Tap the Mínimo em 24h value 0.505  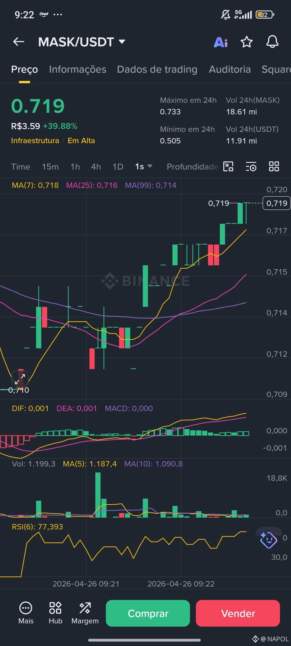pyautogui.click(x=170, y=141)
